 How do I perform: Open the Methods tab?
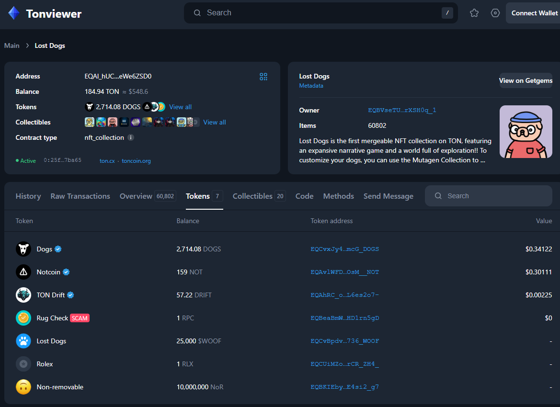point(339,196)
